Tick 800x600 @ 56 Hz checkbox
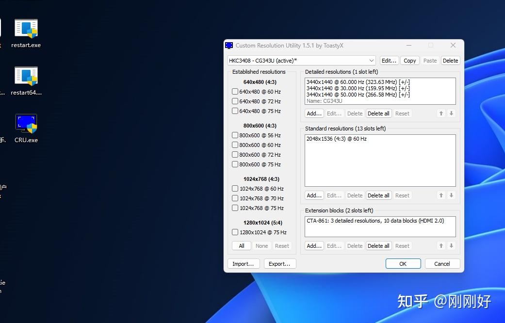This screenshot has height=323, width=505. [x=235, y=135]
